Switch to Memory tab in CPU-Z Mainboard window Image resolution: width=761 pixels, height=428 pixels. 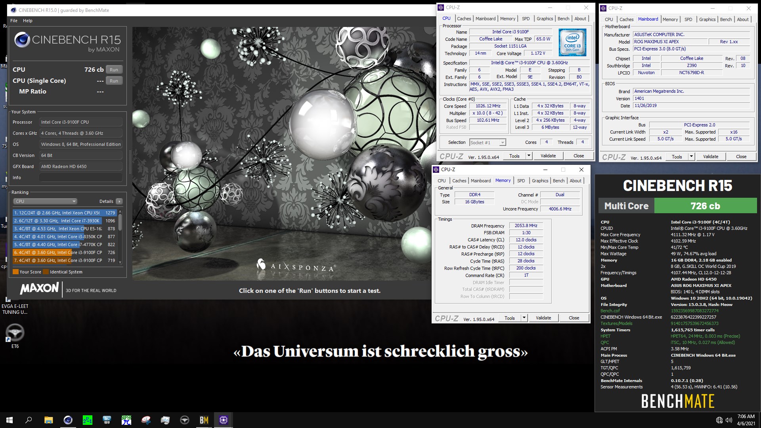[670, 19]
